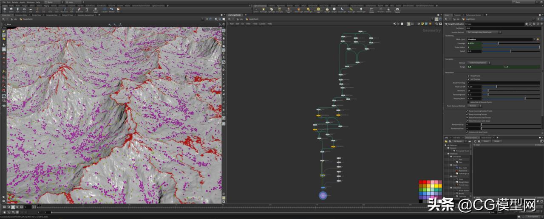Add a Spot Light from the shelf

[x=271, y=10]
